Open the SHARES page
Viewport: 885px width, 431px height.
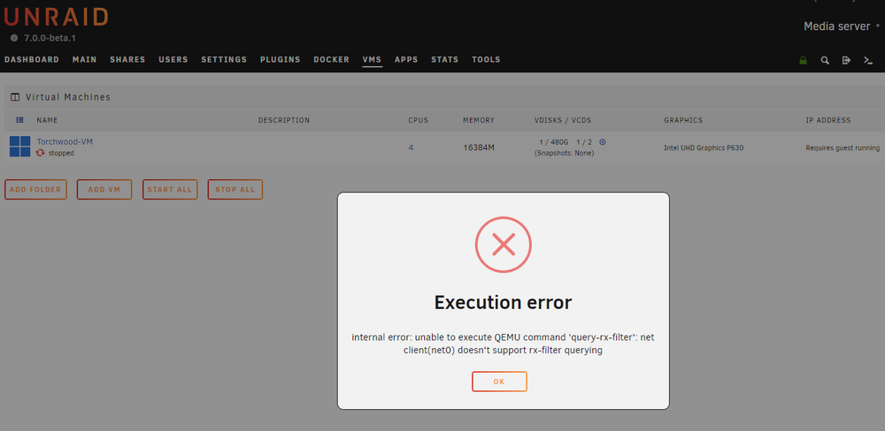127,60
